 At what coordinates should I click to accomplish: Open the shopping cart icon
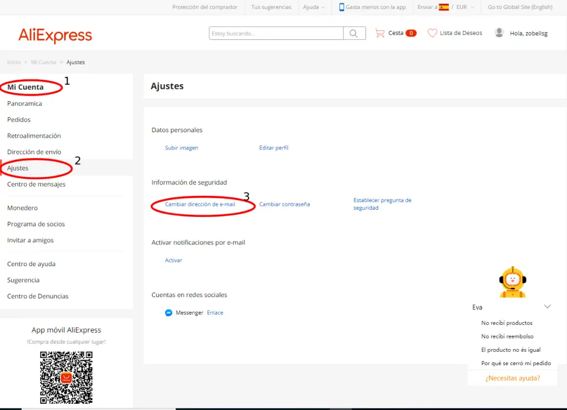pos(380,33)
